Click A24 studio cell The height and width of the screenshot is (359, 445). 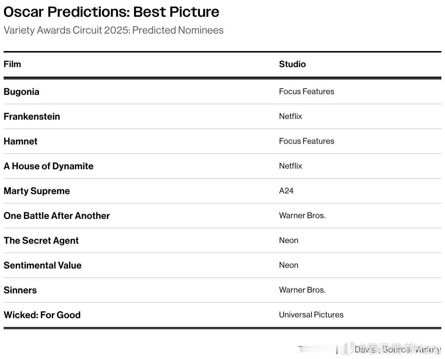tap(286, 191)
